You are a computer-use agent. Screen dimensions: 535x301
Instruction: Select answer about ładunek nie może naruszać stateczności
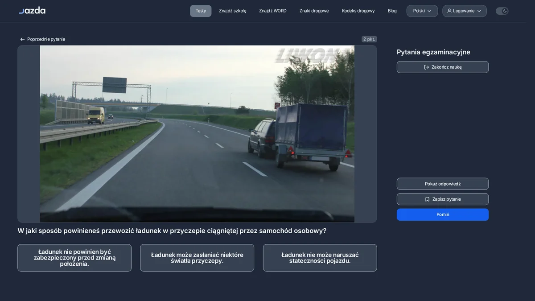click(320, 258)
